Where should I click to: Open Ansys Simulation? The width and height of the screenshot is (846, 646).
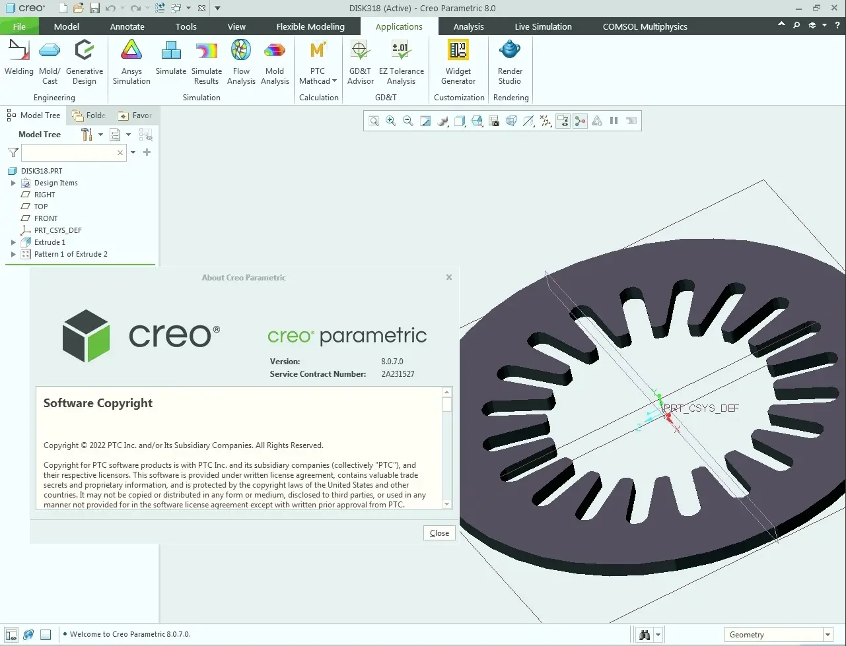pyautogui.click(x=131, y=62)
